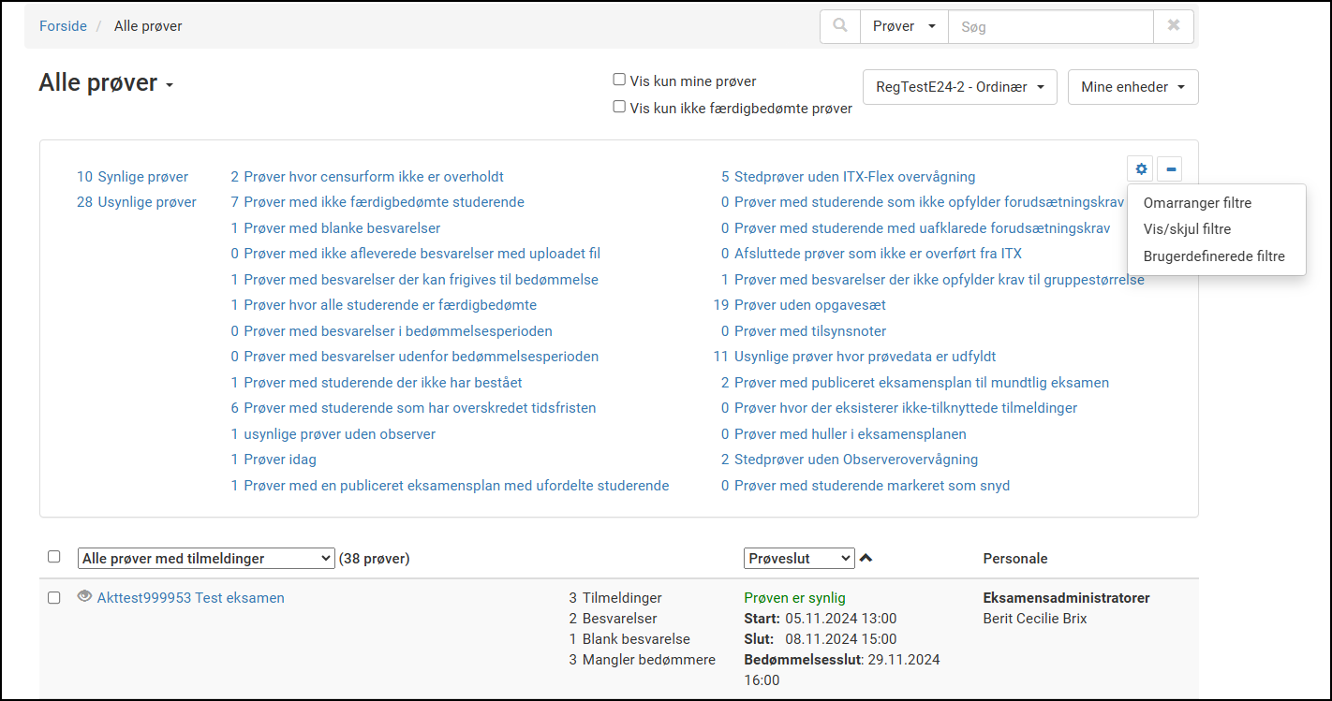1332x701 pixels.
Task: Click the magnifying glass search icon
Action: [840, 26]
